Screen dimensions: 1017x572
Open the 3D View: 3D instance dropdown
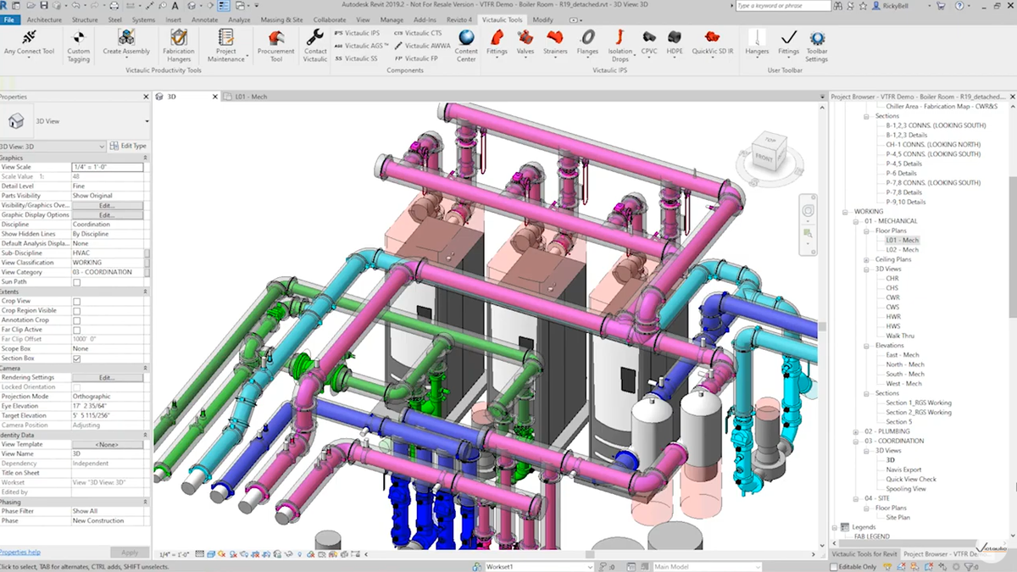53,146
